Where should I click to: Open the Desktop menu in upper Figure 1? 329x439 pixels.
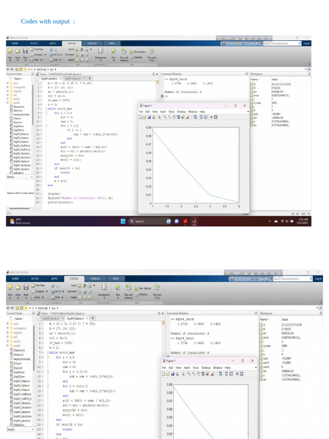181,112
